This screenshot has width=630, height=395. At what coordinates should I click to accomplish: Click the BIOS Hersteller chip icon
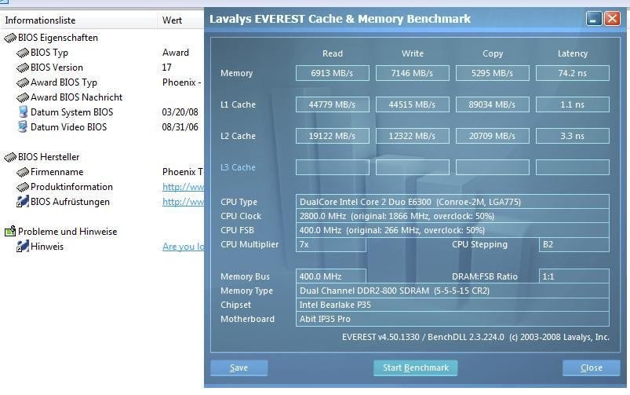click(x=10, y=157)
